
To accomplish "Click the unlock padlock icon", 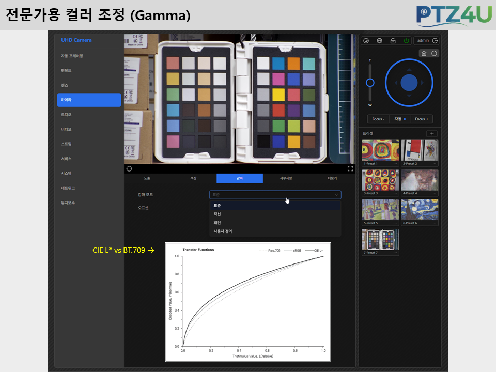I will (393, 40).
